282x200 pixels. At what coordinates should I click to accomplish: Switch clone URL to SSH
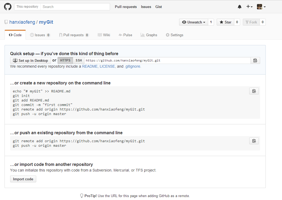79,60
